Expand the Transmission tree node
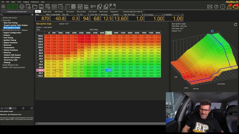Screen dimensions: 239x134 (3, 48)
